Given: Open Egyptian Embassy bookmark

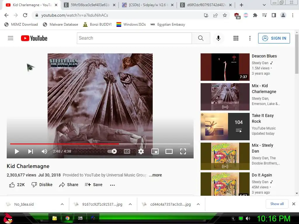Looking at the screenshot, I should [x=168, y=24].
